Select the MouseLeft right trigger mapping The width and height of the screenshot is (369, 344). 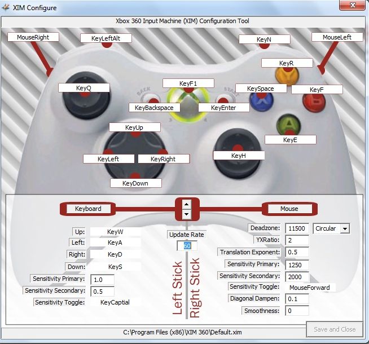(x=337, y=37)
